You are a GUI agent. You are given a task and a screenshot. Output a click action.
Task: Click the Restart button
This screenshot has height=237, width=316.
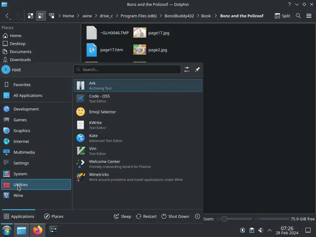[146, 216]
